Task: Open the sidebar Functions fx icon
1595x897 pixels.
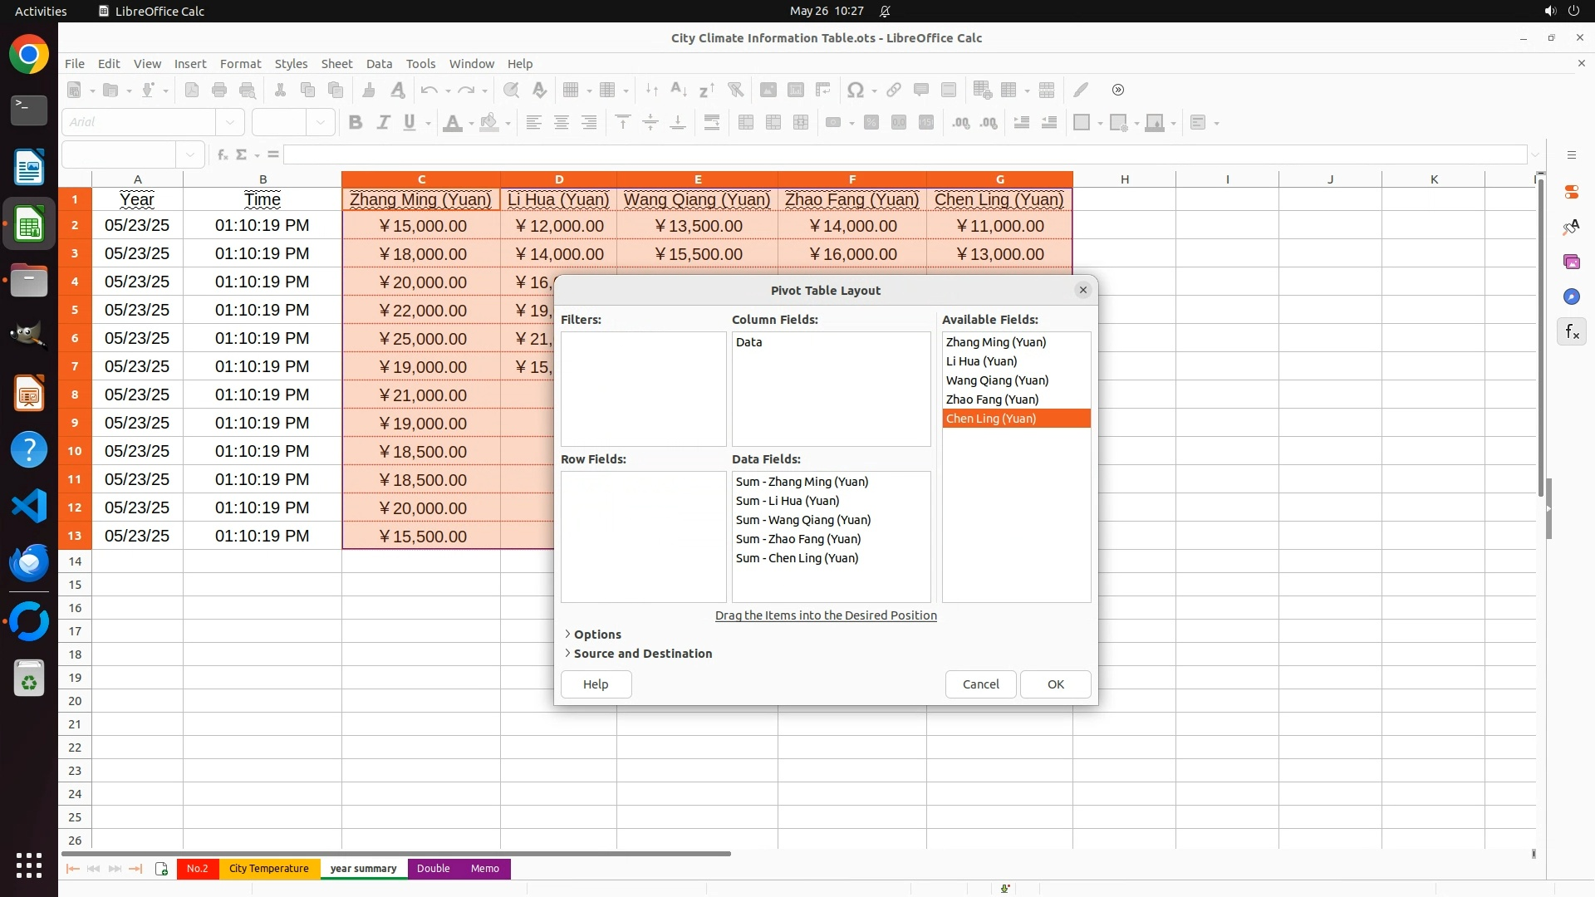Action: pos(1571,332)
